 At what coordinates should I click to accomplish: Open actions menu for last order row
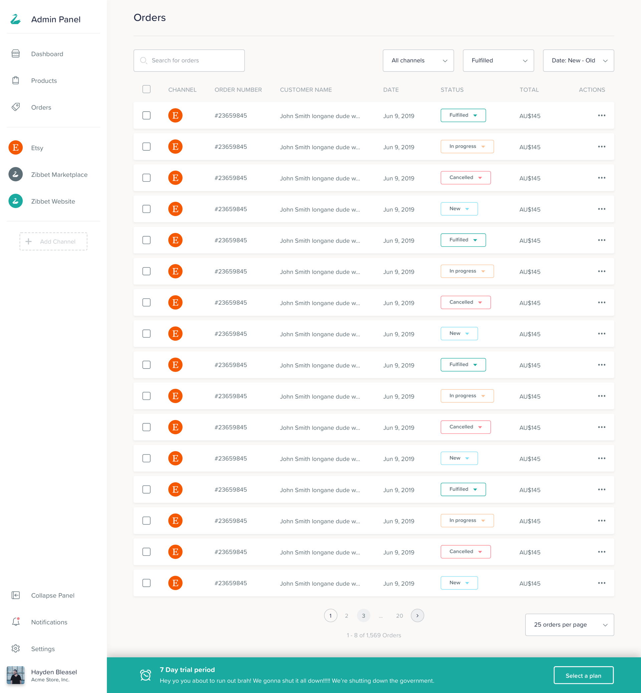click(602, 583)
